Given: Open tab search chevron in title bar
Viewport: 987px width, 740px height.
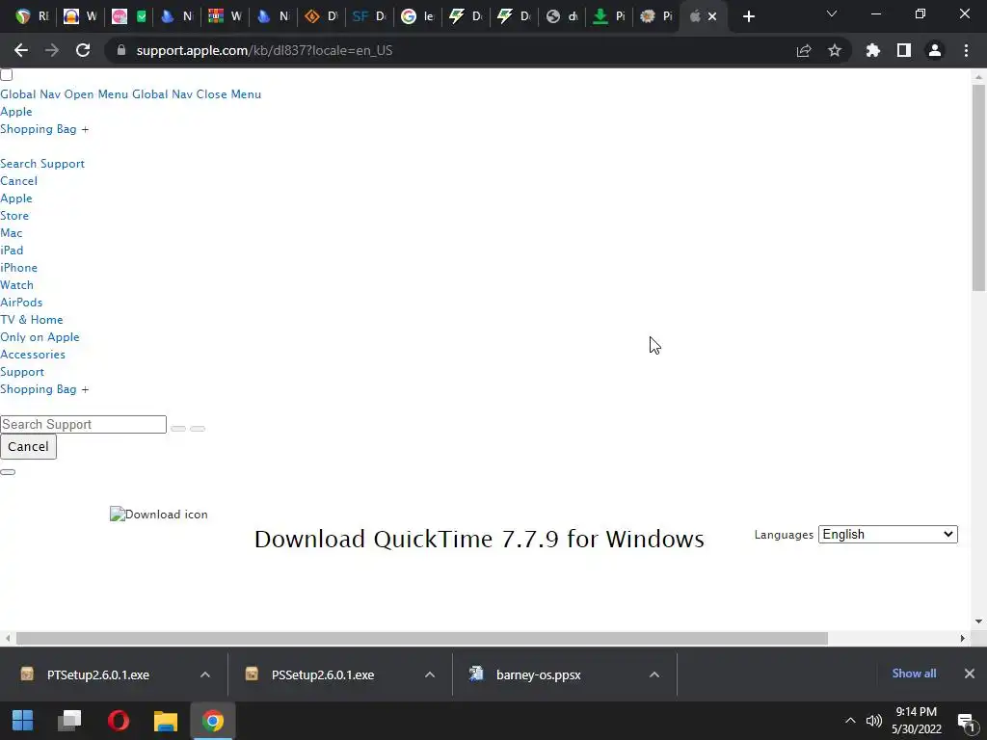Looking at the screenshot, I should 832,13.
